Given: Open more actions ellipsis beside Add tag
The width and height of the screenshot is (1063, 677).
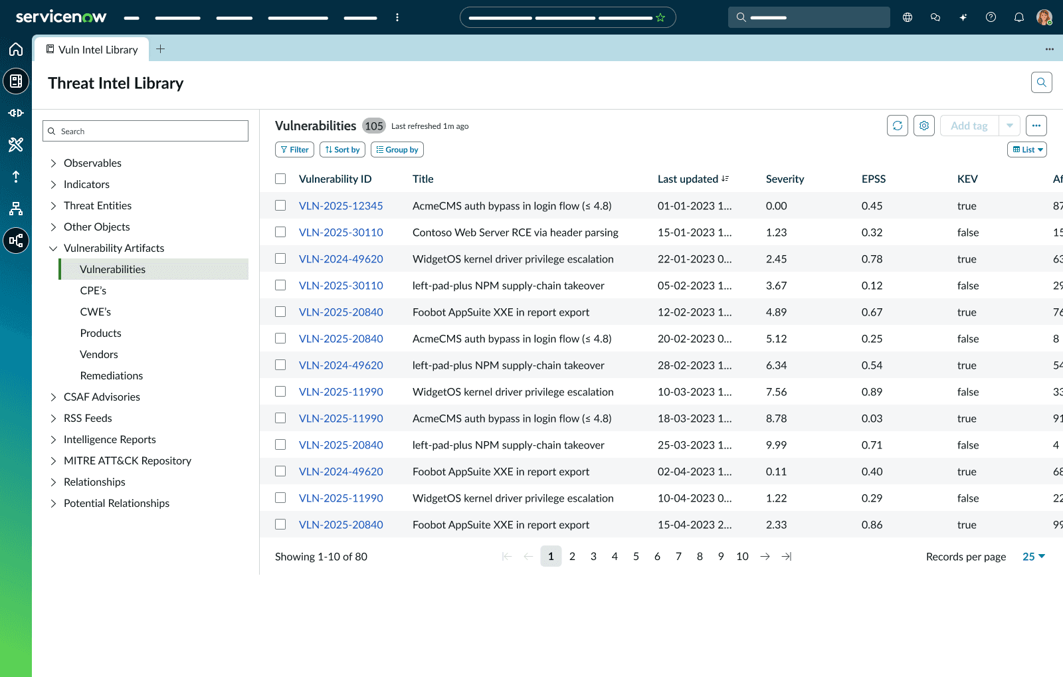Looking at the screenshot, I should coord(1036,126).
